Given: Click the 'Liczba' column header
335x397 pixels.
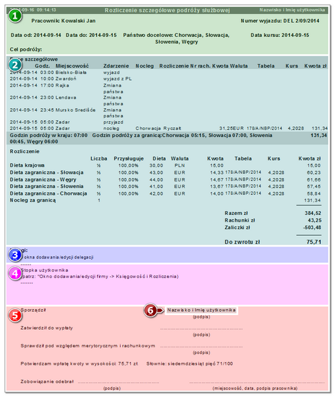Looking at the screenshot, I should (x=99, y=159).
